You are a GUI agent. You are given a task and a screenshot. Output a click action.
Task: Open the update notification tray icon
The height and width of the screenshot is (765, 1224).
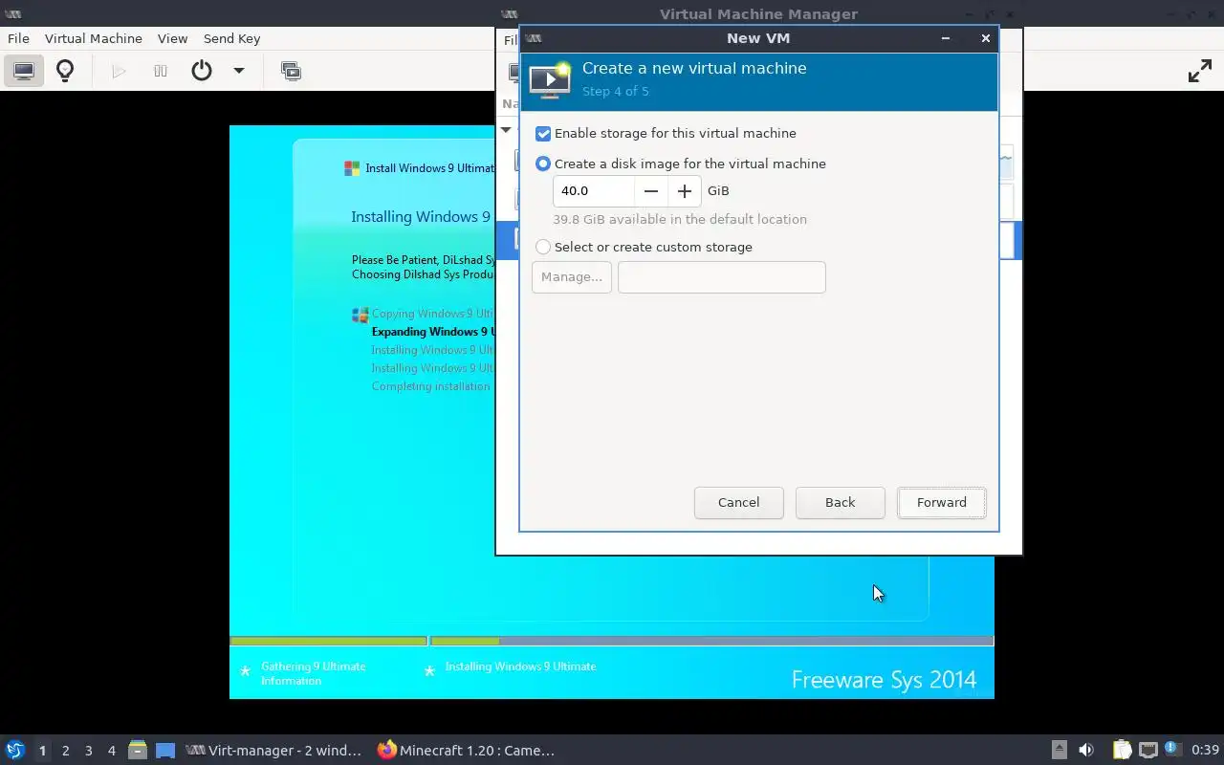1172,749
